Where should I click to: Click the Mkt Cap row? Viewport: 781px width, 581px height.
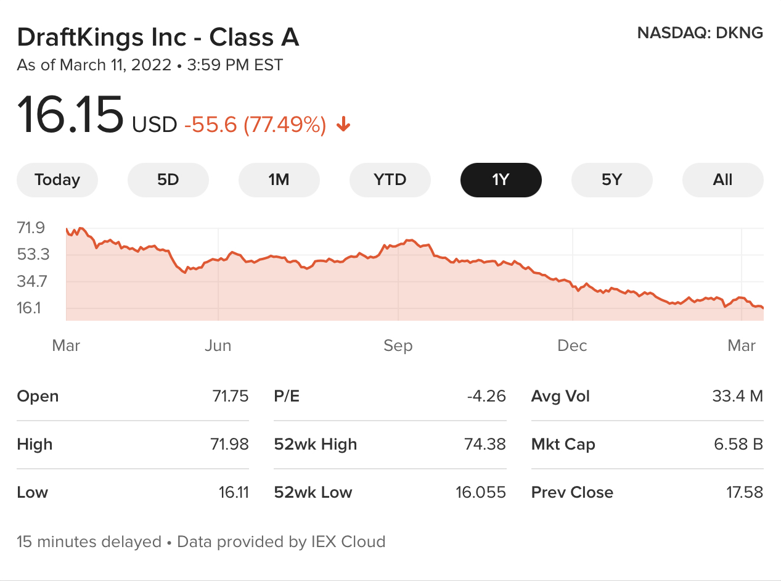tap(647, 444)
